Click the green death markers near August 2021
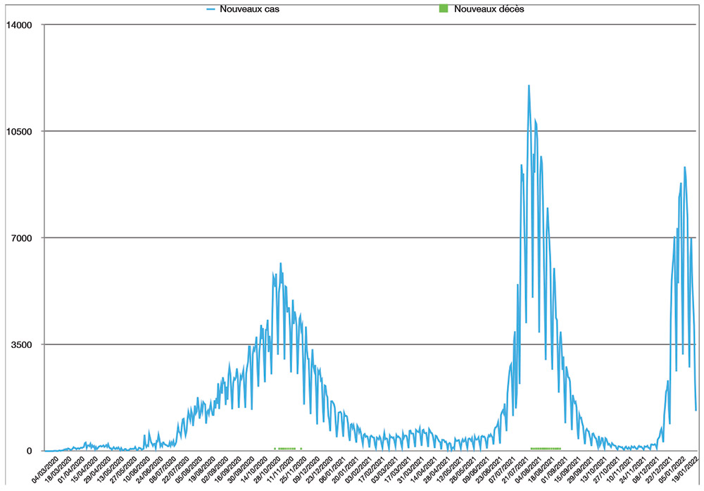Image resolution: width=704 pixels, height=491 pixels. point(546,448)
